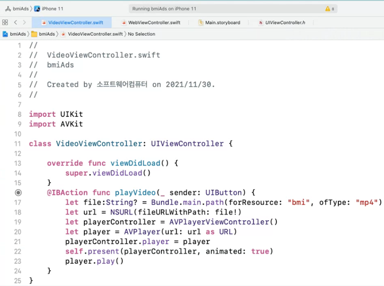Image resolution: width=384 pixels, height=286 pixels.
Task: Open the related items grid menu
Action: pyautogui.click(x=5, y=23)
